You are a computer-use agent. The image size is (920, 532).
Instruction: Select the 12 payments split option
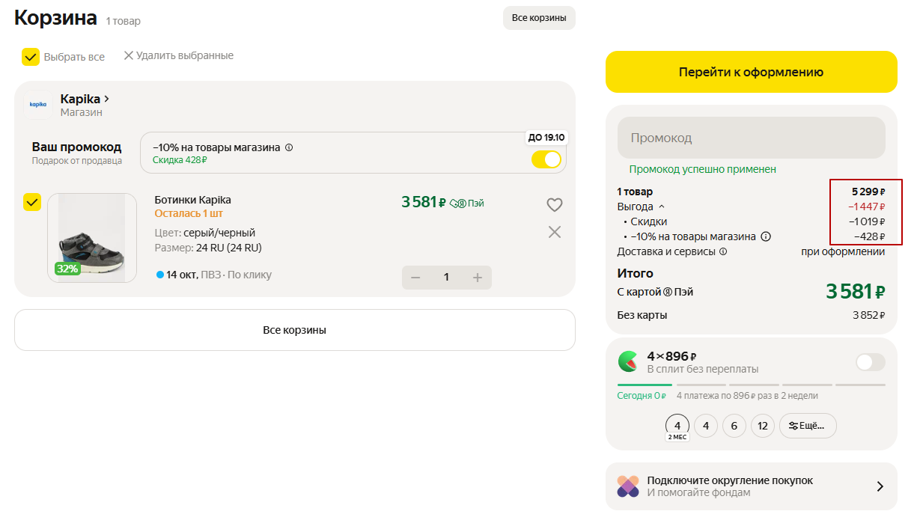click(x=763, y=426)
